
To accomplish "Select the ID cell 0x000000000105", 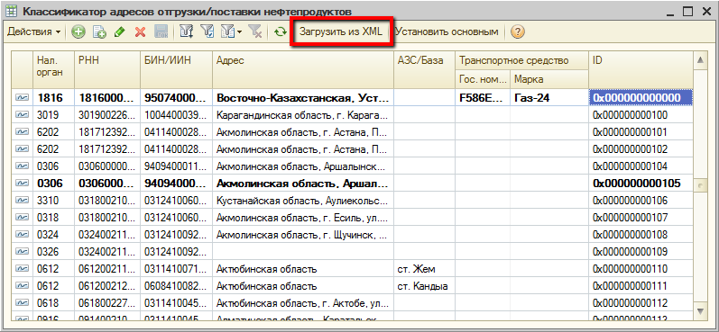I will coord(641,184).
